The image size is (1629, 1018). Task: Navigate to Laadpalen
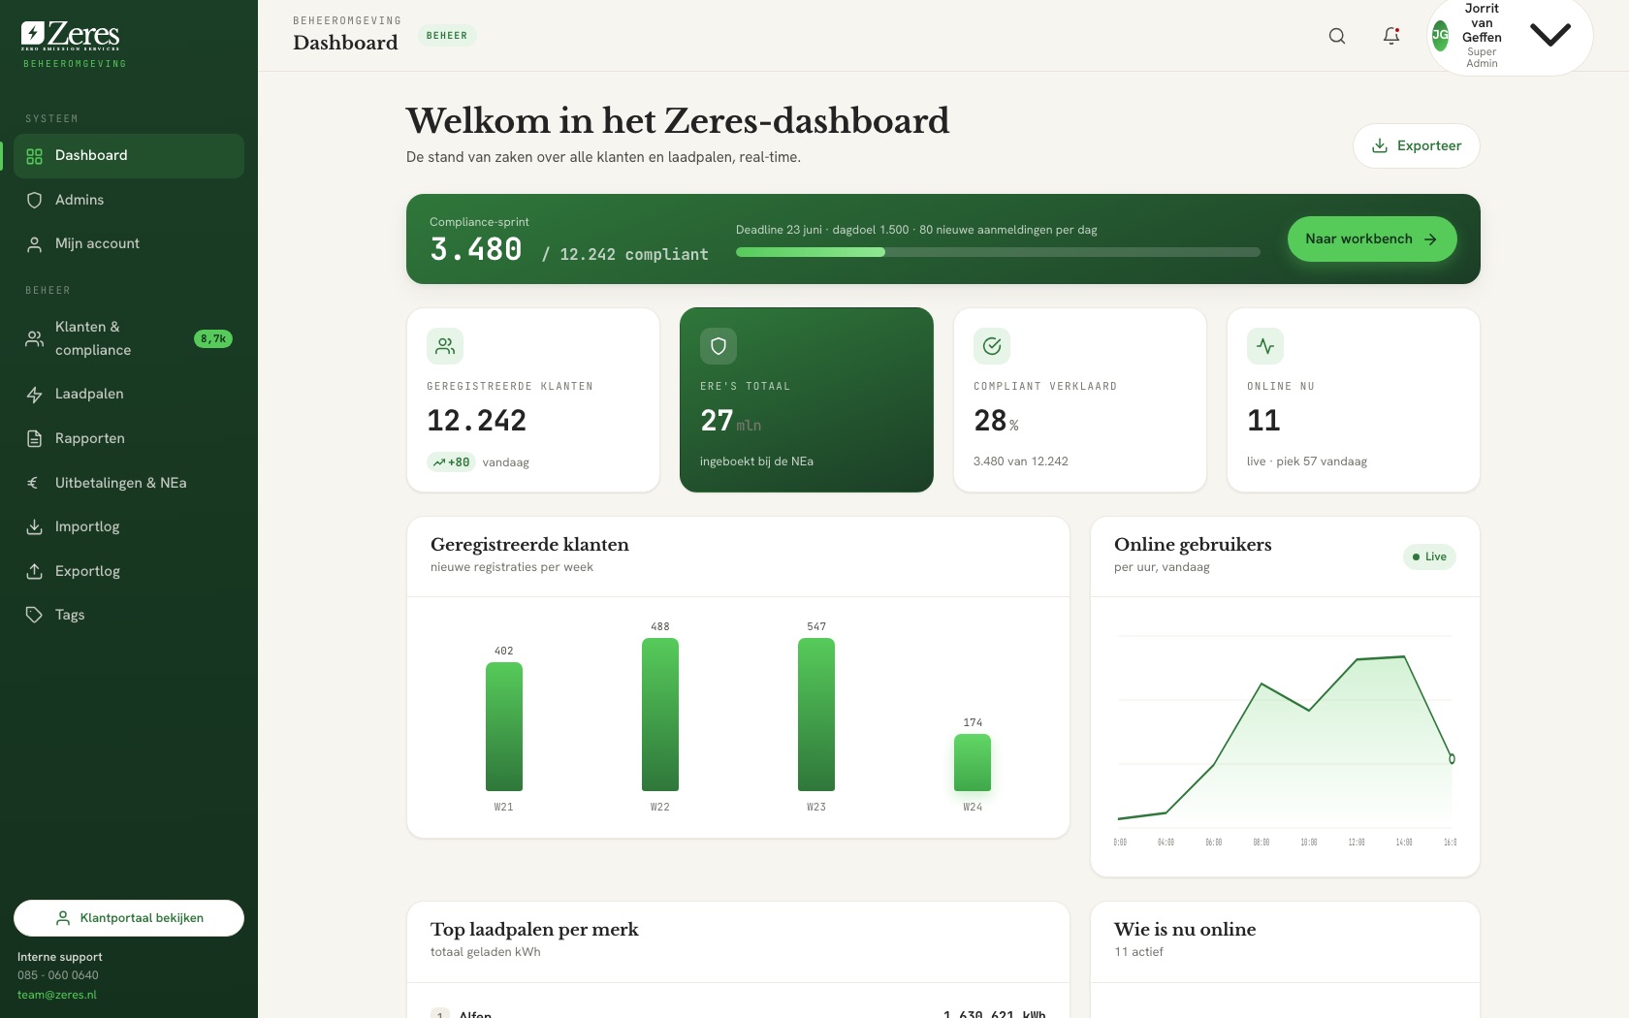129,395
